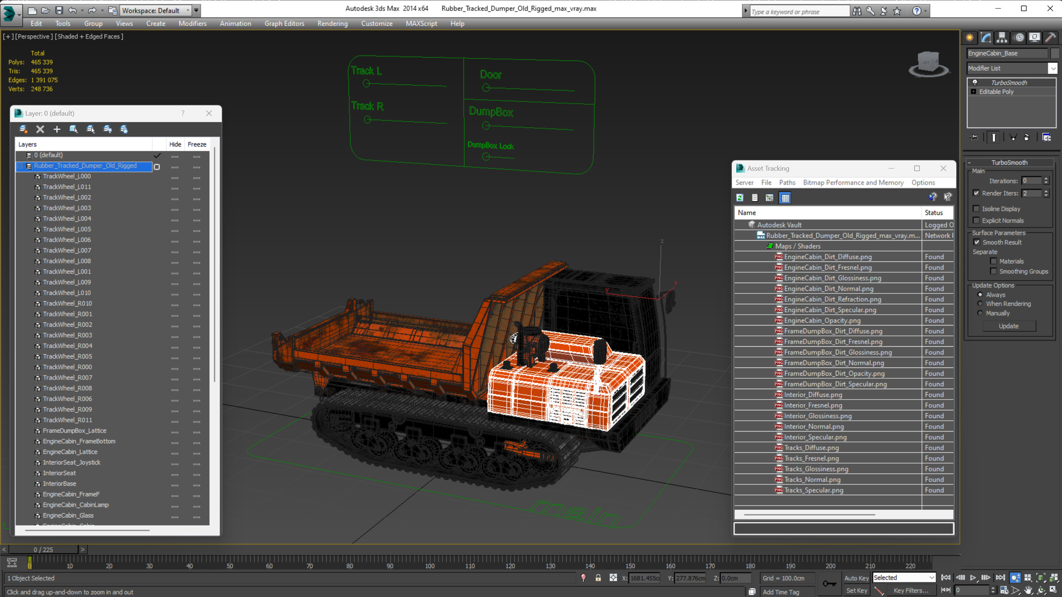Screen dimensions: 1062x597
Task: Open the Rendering menu
Action: [x=332, y=23]
